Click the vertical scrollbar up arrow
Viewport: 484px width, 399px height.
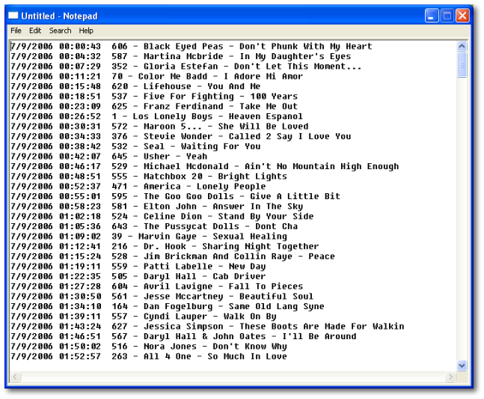pyautogui.click(x=462, y=46)
